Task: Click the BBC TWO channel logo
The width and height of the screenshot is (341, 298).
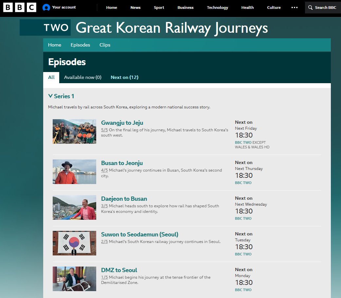Action: click(45, 28)
